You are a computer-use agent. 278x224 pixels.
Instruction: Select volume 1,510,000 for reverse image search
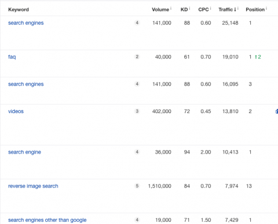click(x=160, y=186)
